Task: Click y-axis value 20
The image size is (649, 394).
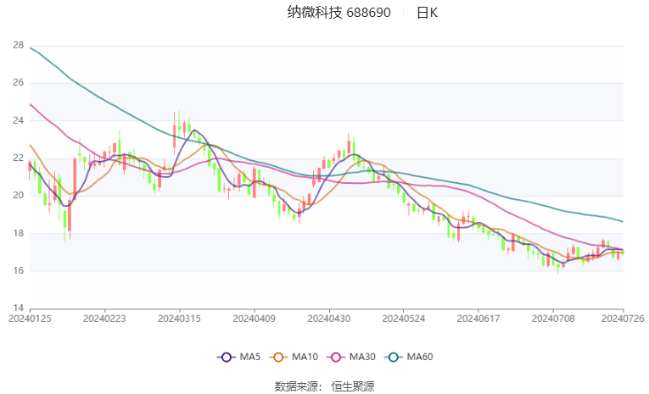Action: point(18,195)
